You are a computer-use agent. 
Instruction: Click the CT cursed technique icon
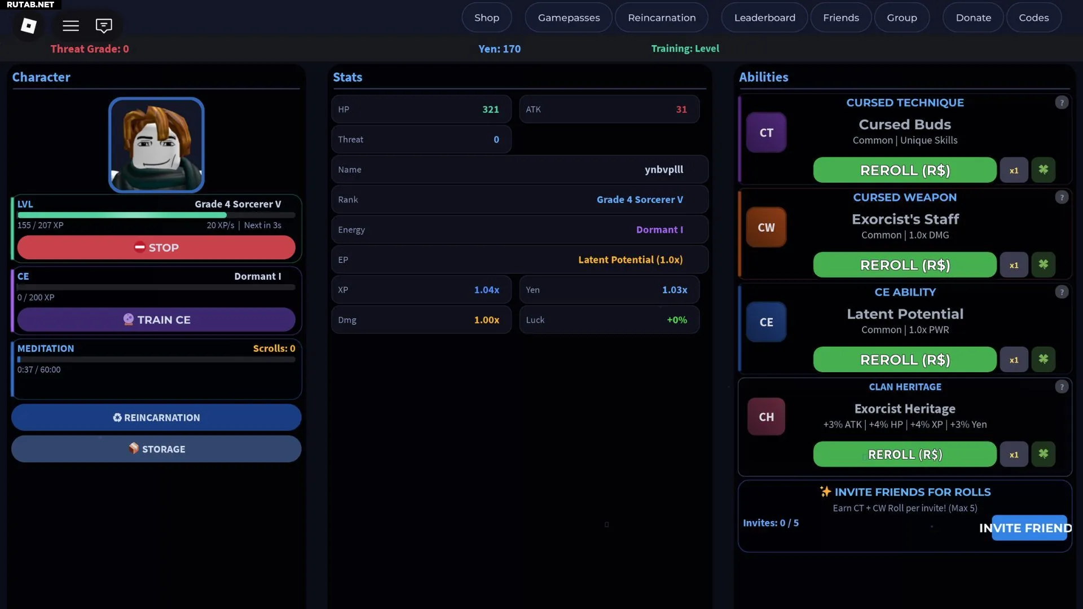click(x=766, y=133)
